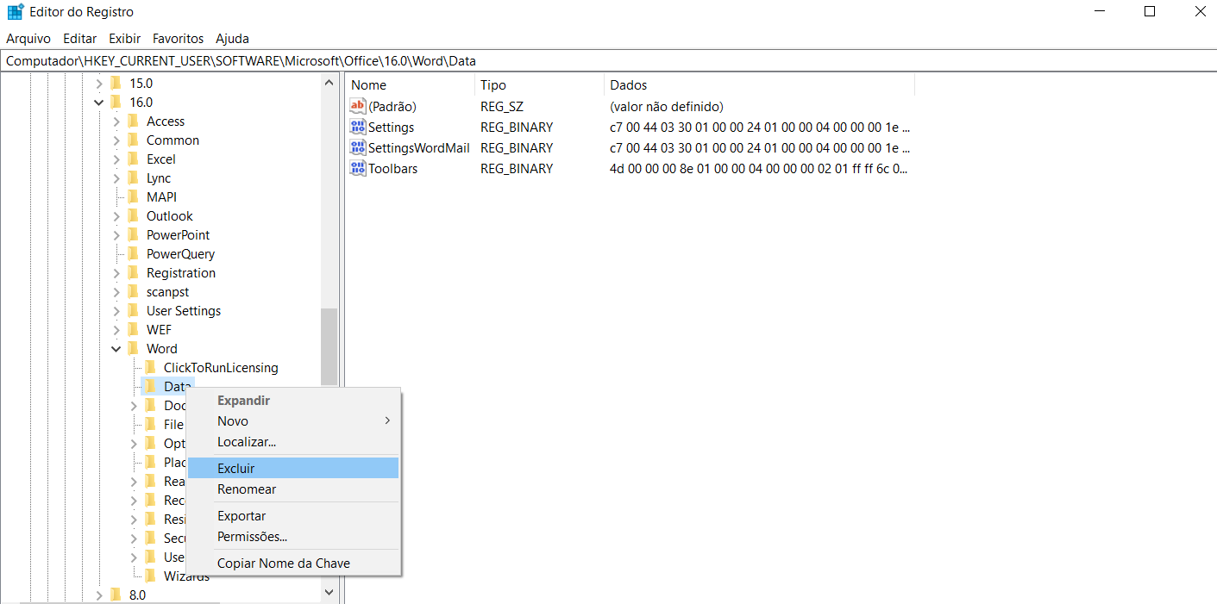Click the Access folder icon
Viewport: 1217px width, 604px height.
tap(133, 121)
